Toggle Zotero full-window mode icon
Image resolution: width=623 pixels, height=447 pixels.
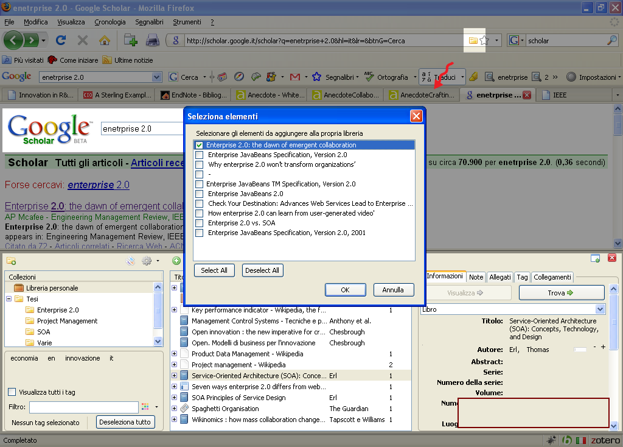point(595,258)
